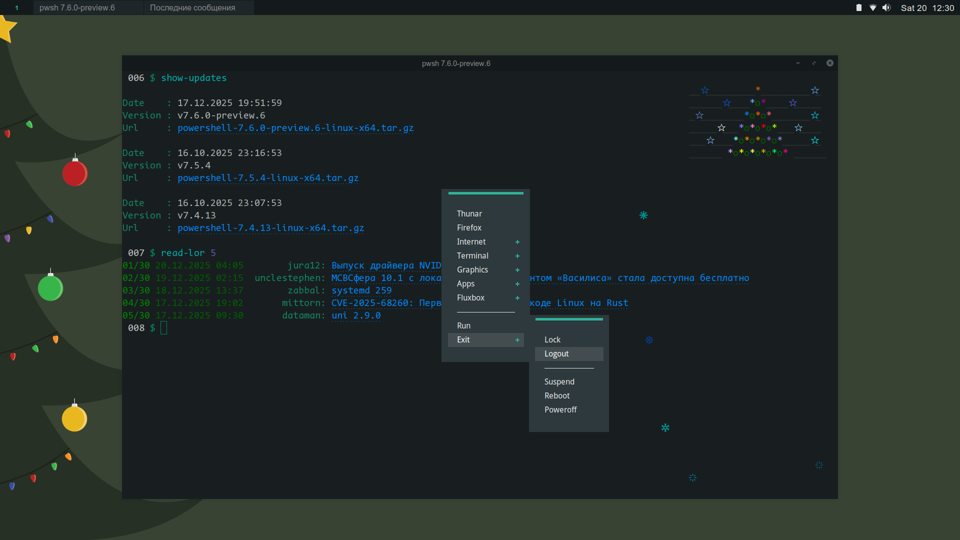Click the Wi-Fi network tray icon
This screenshot has height=540, width=960.
(873, 7)
